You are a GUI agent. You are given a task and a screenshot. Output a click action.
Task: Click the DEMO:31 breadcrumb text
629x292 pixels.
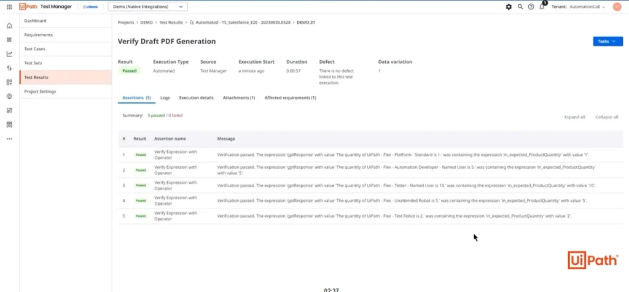pos(306,23)
